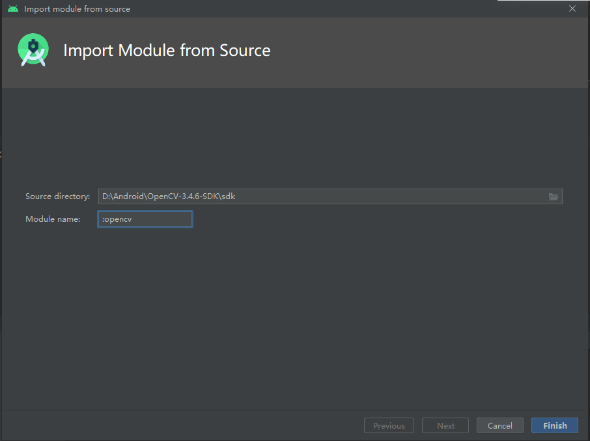Click the disabled Previous button

[389, 425]
